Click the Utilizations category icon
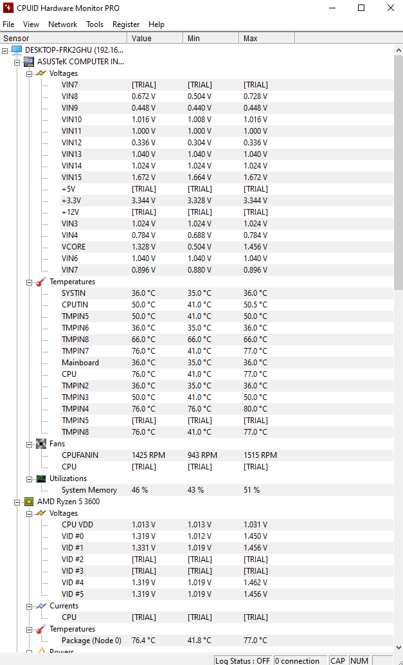This screenshot has height=665, width=403. [40, 478]
